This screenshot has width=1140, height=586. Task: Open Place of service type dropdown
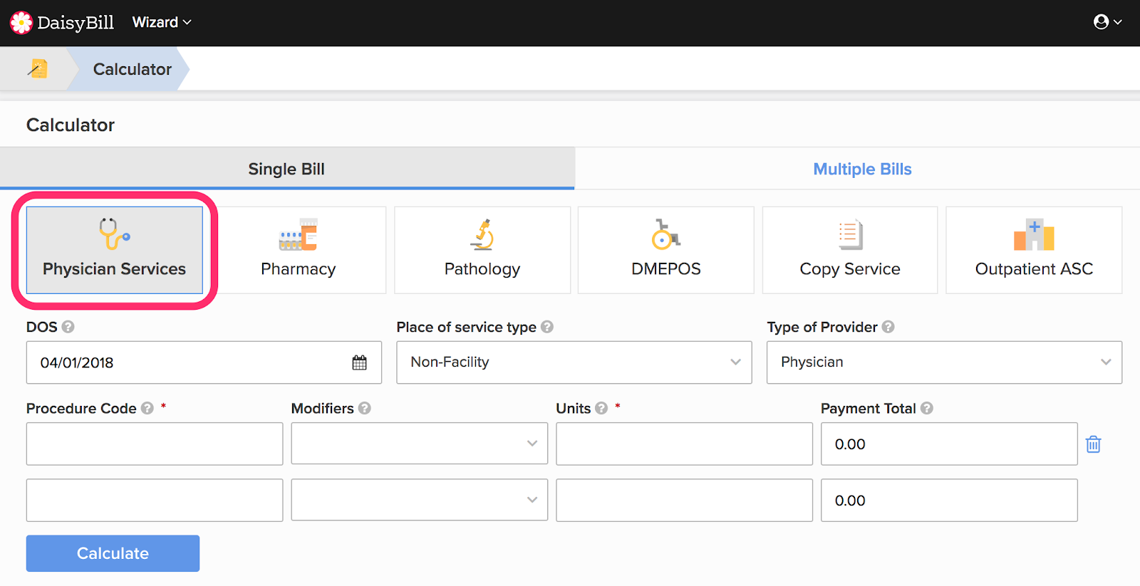(x=574, y=362)
